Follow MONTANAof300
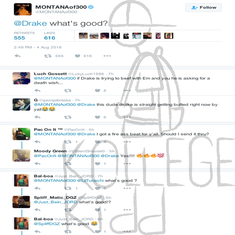Screen dimensions: 235x235 (x=203, y=7)
